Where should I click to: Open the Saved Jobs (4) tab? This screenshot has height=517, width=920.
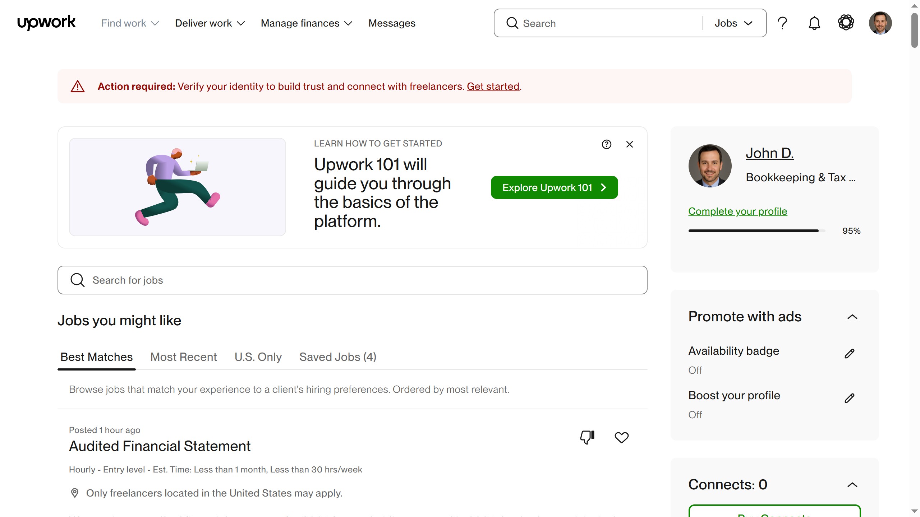pyautogui.click(x=338, y=357)
